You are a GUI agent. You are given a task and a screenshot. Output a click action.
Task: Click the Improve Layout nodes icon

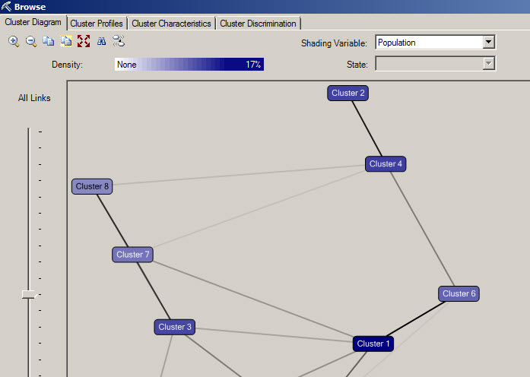click(x=119, y=41)
